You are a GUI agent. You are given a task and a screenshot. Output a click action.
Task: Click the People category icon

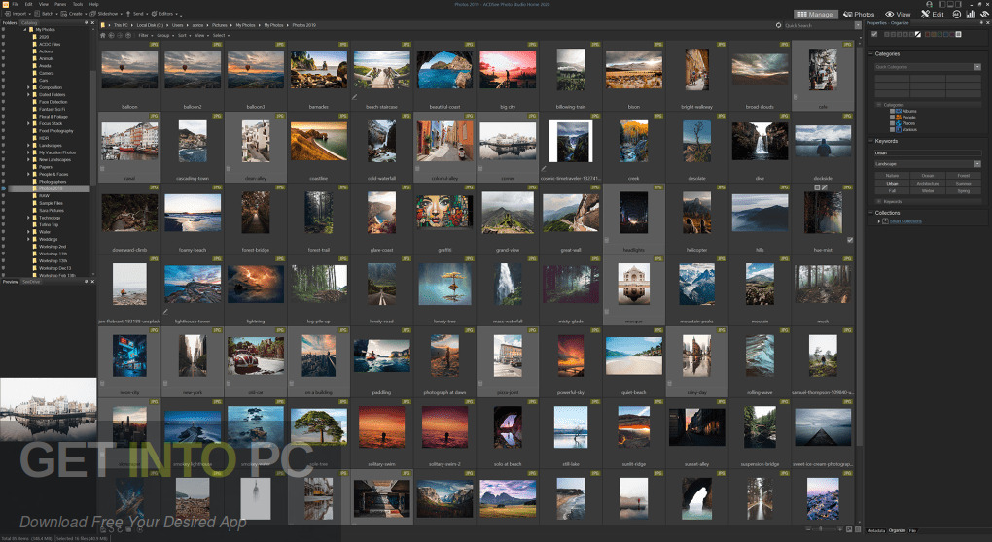[x=899, y=117]
